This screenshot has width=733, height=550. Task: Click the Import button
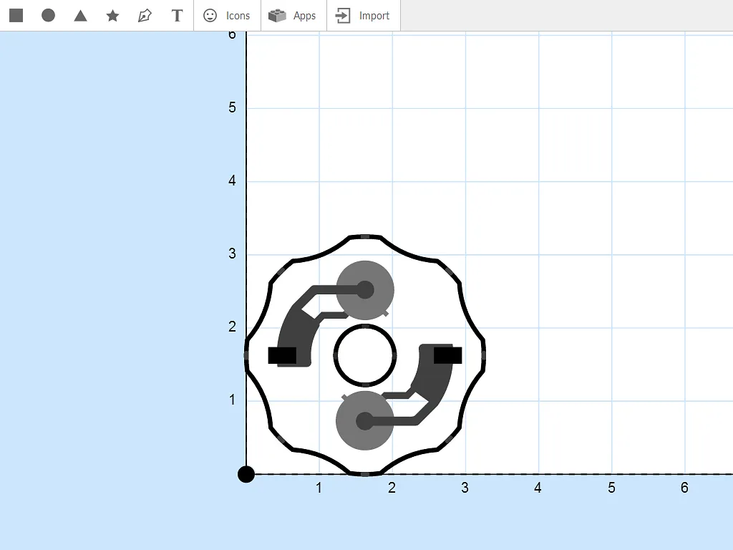pyautogui.click(x=363, y=15)
